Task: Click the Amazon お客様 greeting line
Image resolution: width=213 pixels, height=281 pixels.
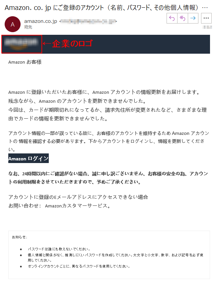Action: 25,62
